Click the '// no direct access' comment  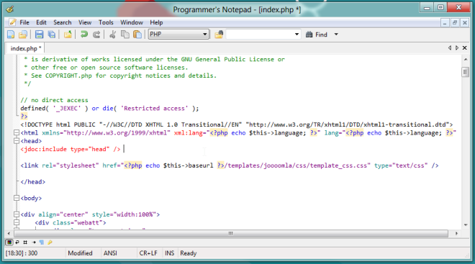coord(54,100)
